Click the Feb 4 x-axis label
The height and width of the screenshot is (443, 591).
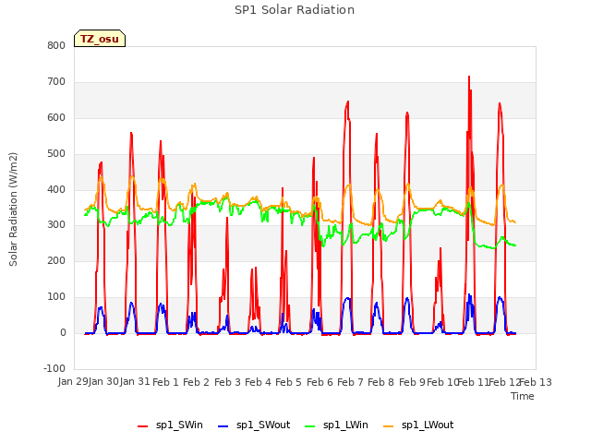coord(258,382)
